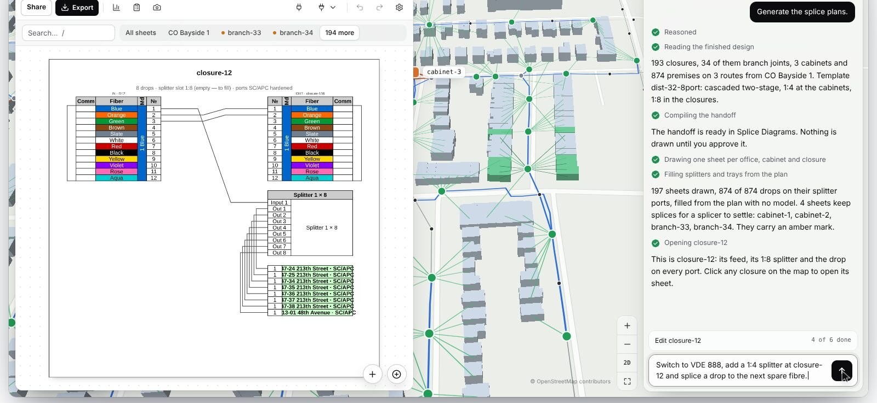
Task: Zoom in on the map
Action: [x=627, y=325]
